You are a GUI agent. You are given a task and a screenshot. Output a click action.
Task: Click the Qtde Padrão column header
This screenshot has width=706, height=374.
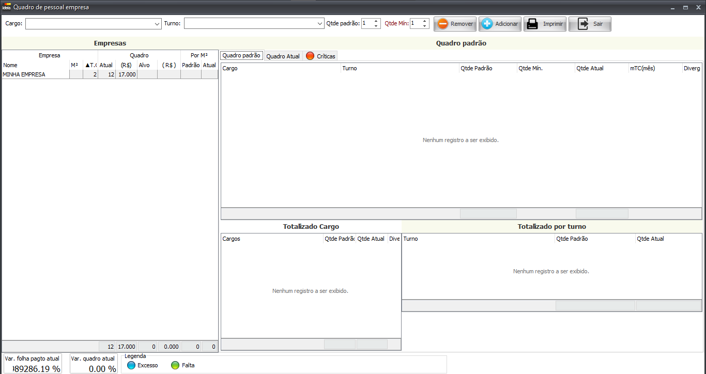(x=487, y=68)
